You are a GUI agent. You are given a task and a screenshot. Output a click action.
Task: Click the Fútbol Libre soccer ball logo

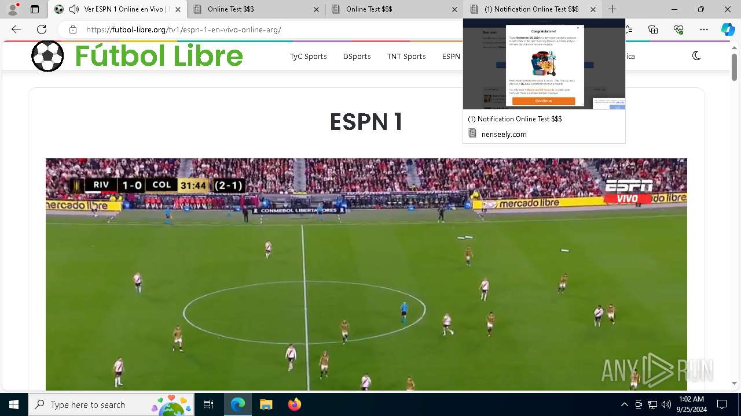[47, 56]
